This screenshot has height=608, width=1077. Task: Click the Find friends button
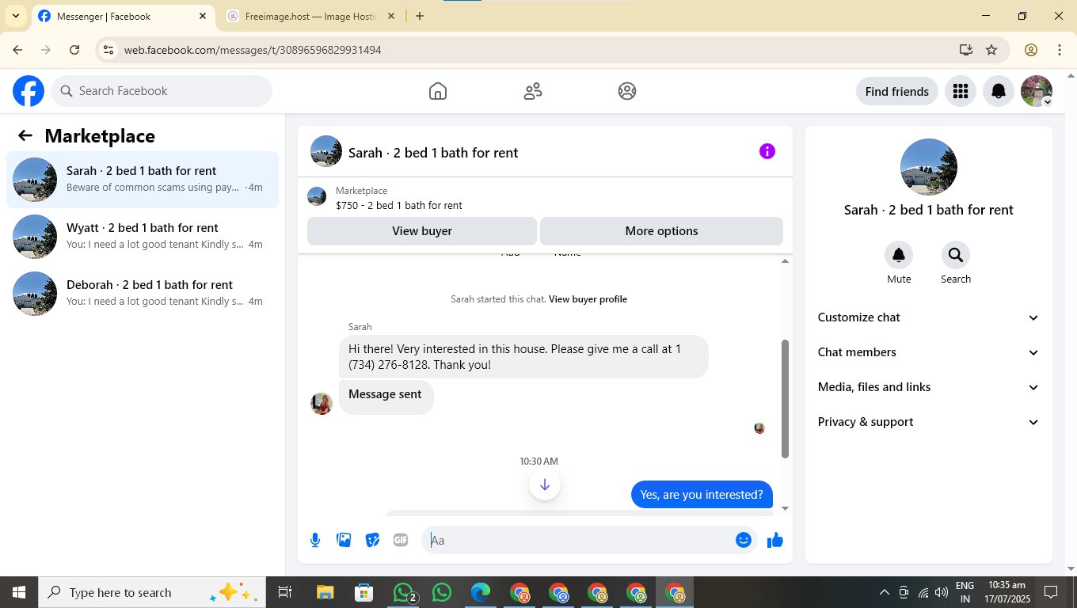897,91
